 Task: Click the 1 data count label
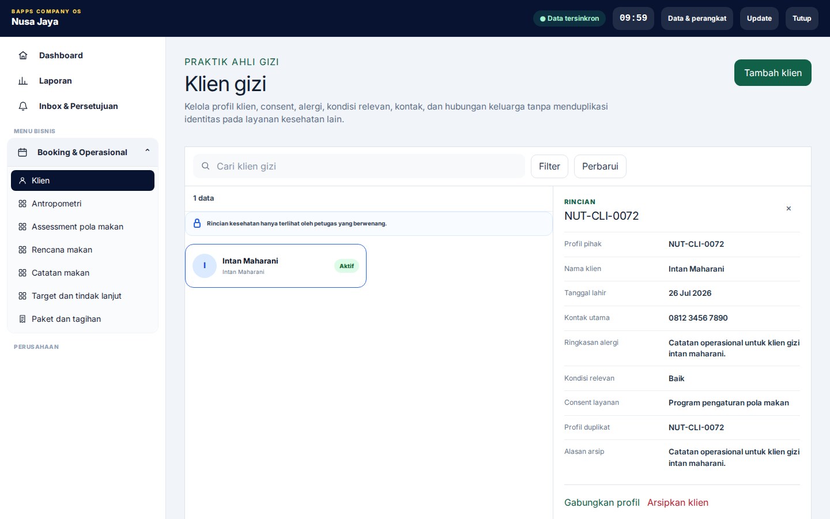(x=203, y=198)
